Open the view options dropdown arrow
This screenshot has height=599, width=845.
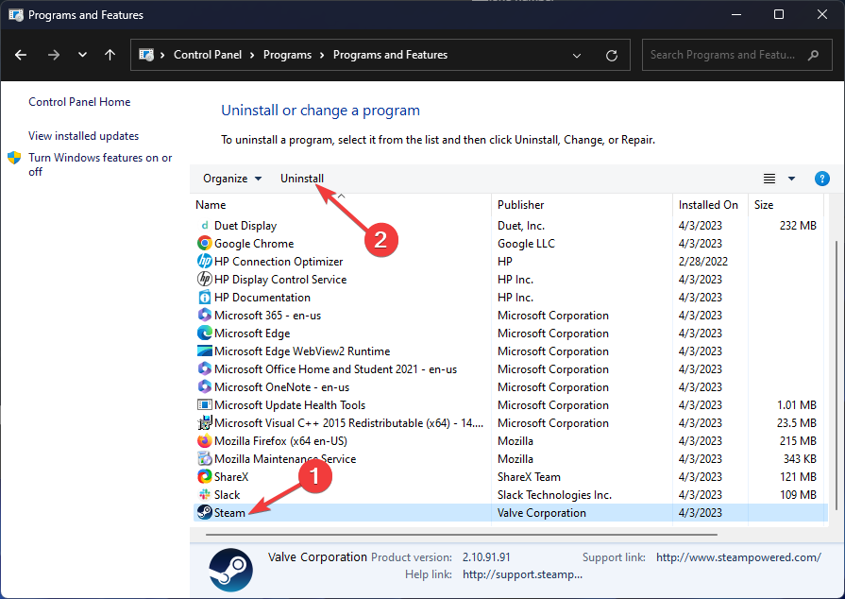(x=791, y=179)
